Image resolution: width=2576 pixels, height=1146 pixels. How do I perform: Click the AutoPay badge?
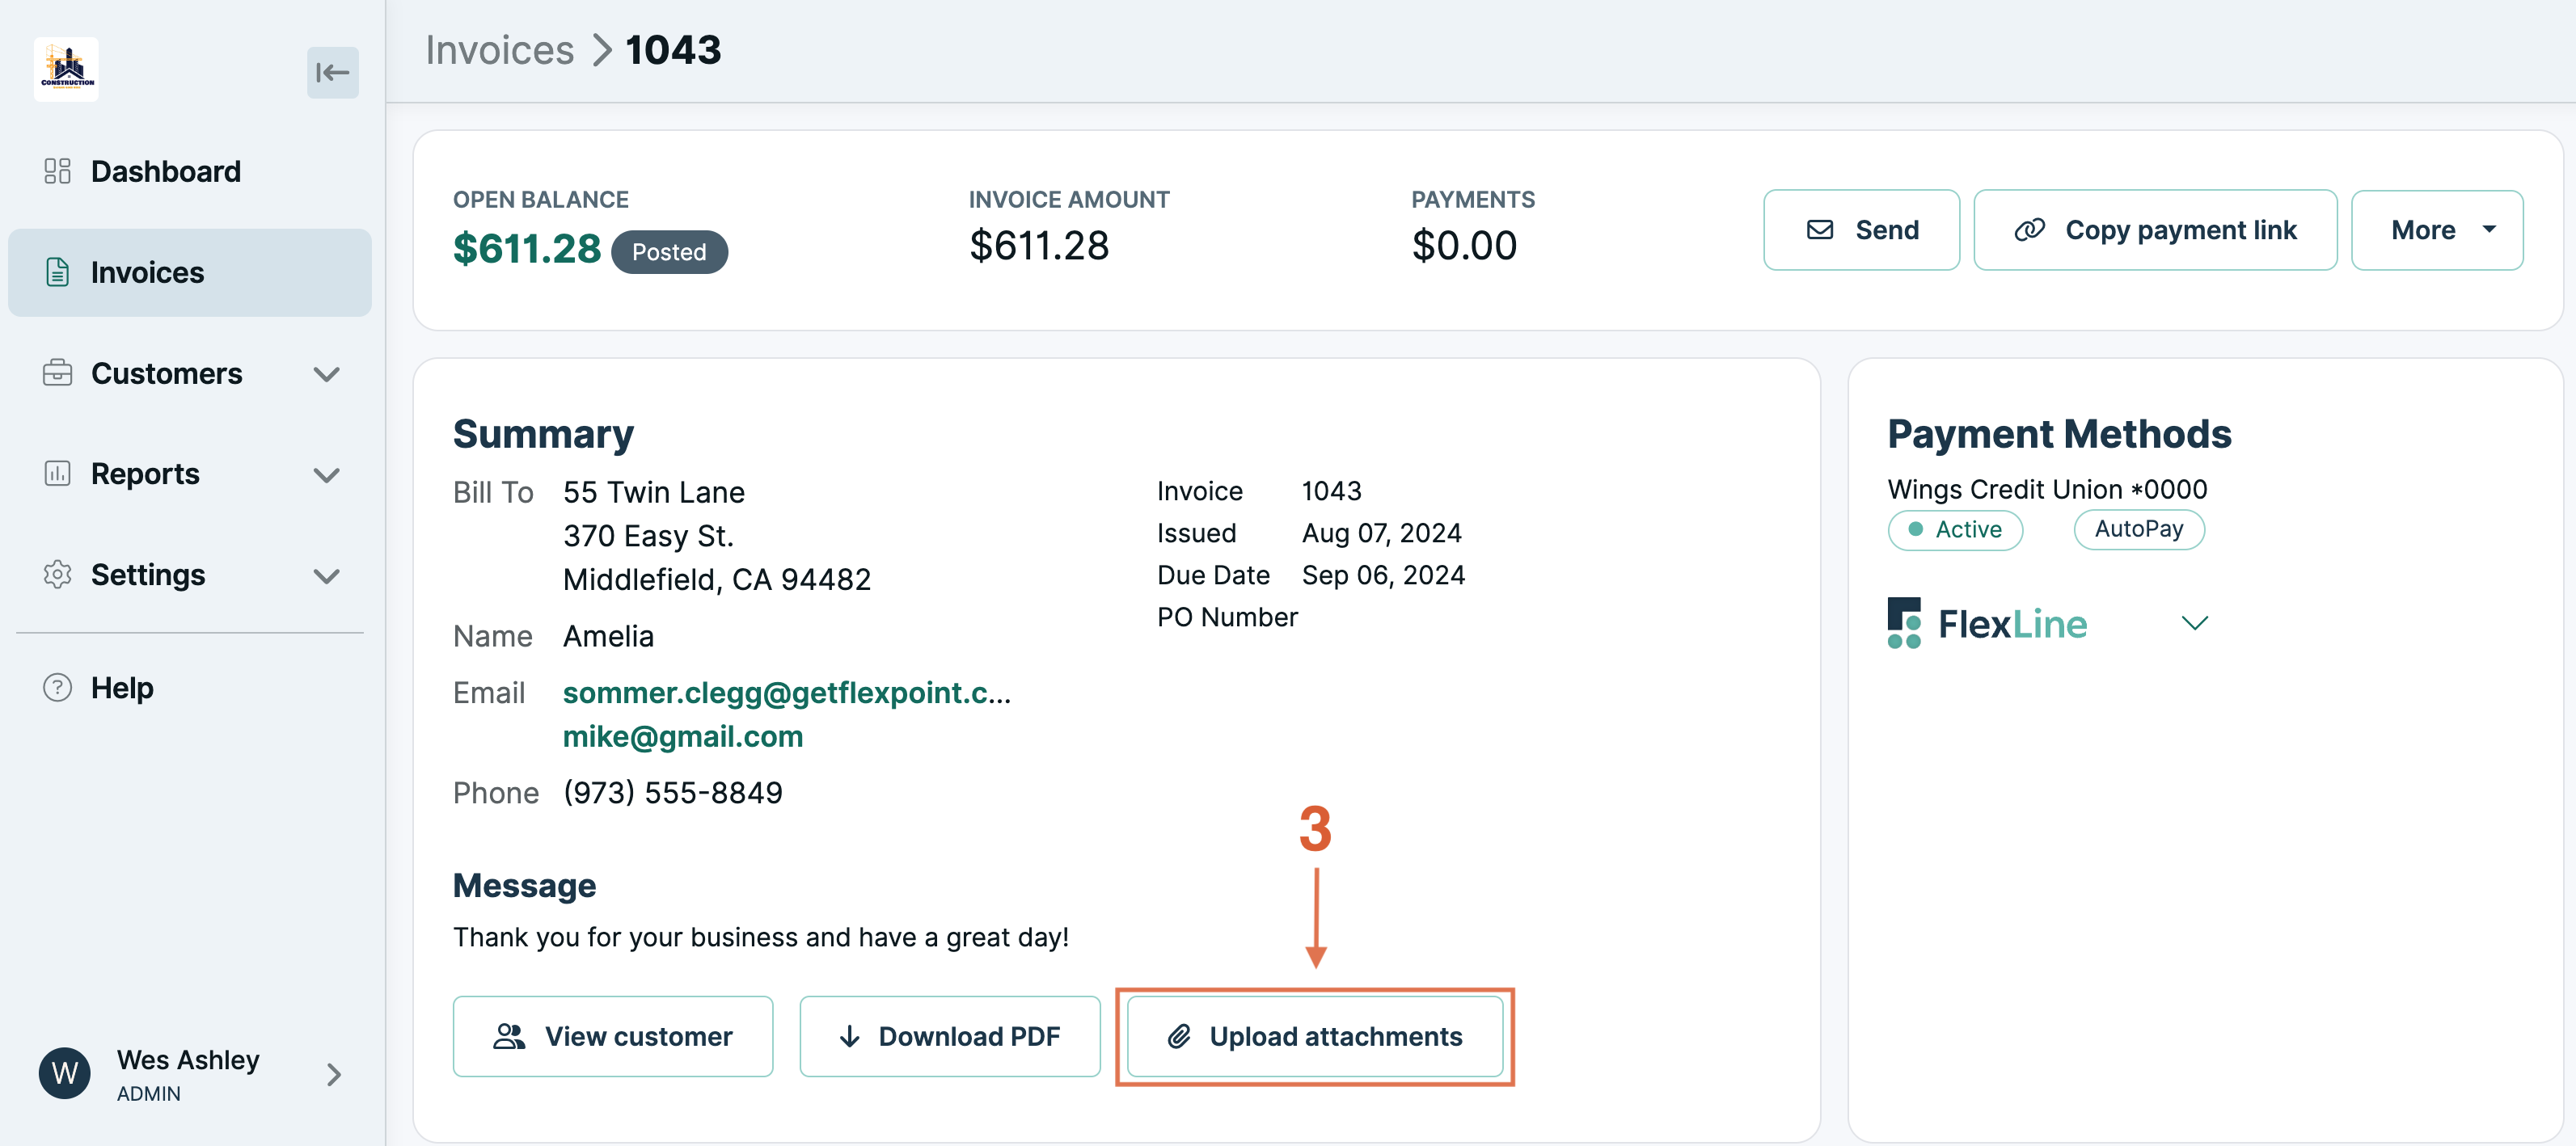click(x=2139, y=529)
